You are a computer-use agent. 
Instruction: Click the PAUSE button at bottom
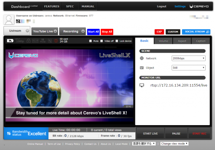(x=176, y=134)
